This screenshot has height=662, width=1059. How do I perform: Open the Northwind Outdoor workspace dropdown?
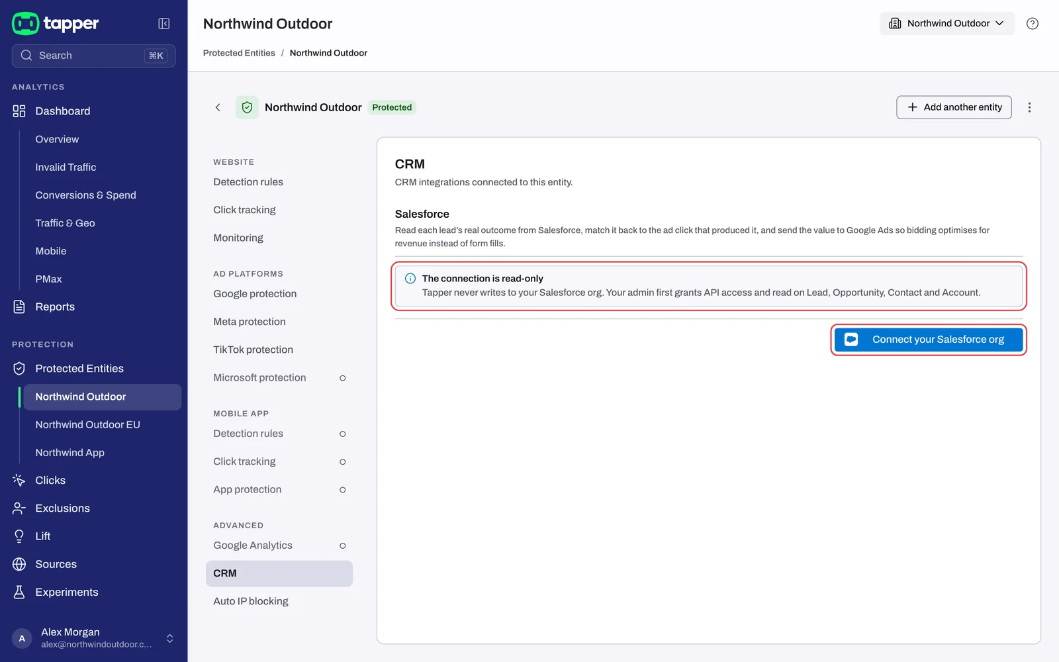coord(946,24)
